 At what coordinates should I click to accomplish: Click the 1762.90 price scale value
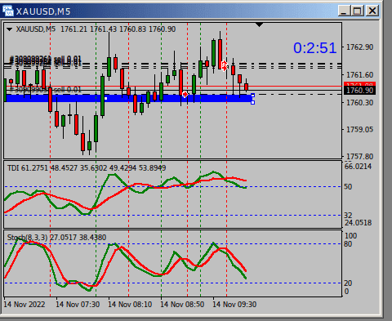coord(359,47)
